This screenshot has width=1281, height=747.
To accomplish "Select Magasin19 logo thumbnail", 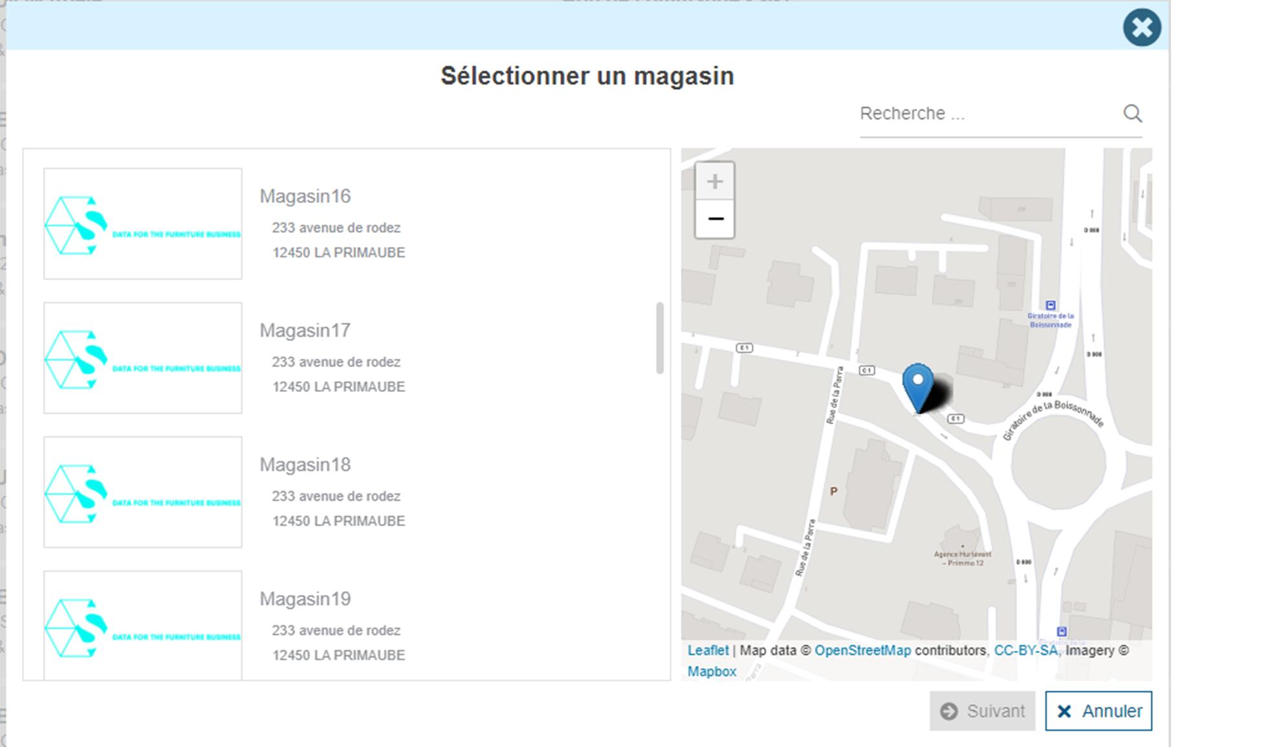I will tap(143, 625).
